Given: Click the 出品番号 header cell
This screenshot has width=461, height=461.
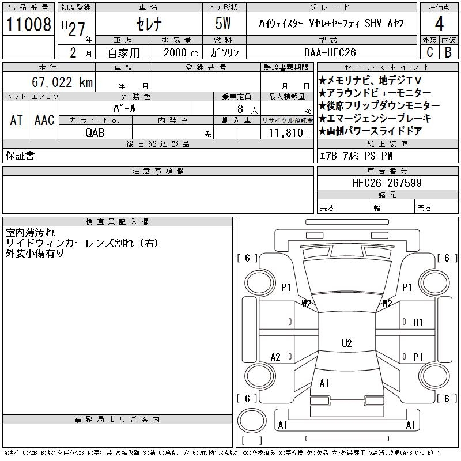Looking at the screenshot, I should click(28, 7).
